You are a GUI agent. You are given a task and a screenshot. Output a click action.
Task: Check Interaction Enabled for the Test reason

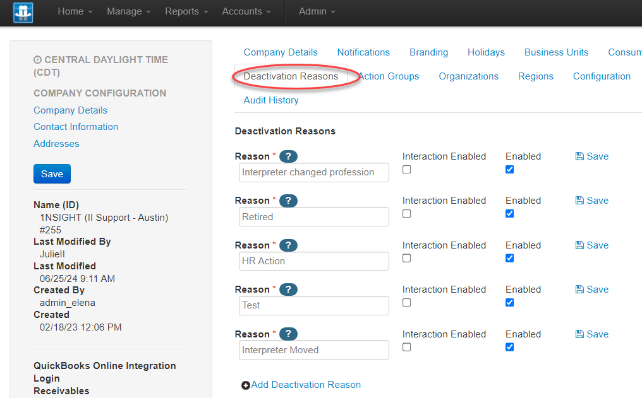[406, 303]
